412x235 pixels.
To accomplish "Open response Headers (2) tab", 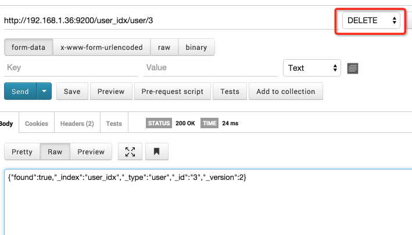I will point(77,123).
